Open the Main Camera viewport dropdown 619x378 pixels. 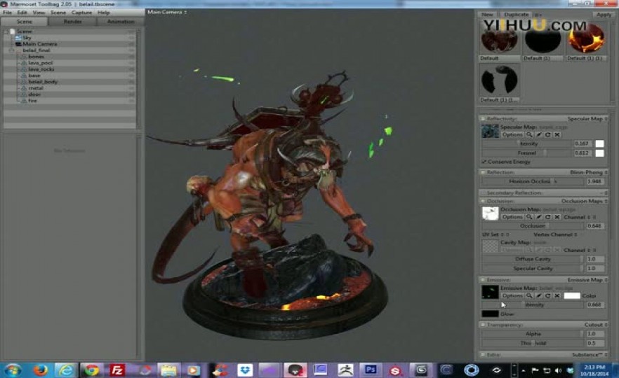coord(167,12)
